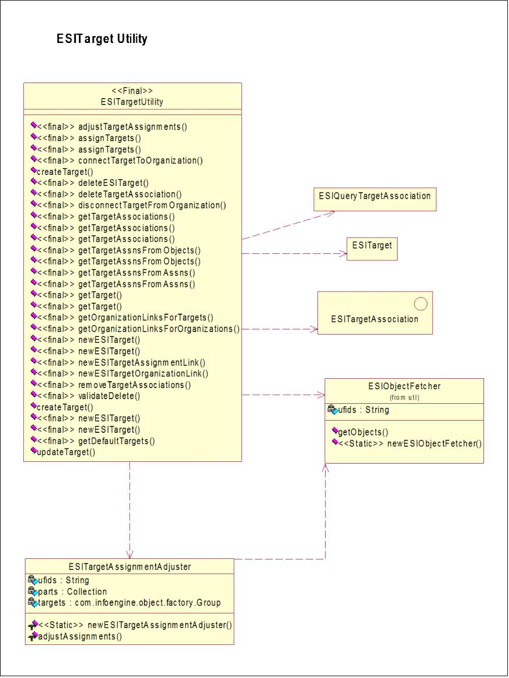Click the targets attribute icon in ESITargetAssignmentAdjuster
The image size is (509, 678).
(33, 602)
